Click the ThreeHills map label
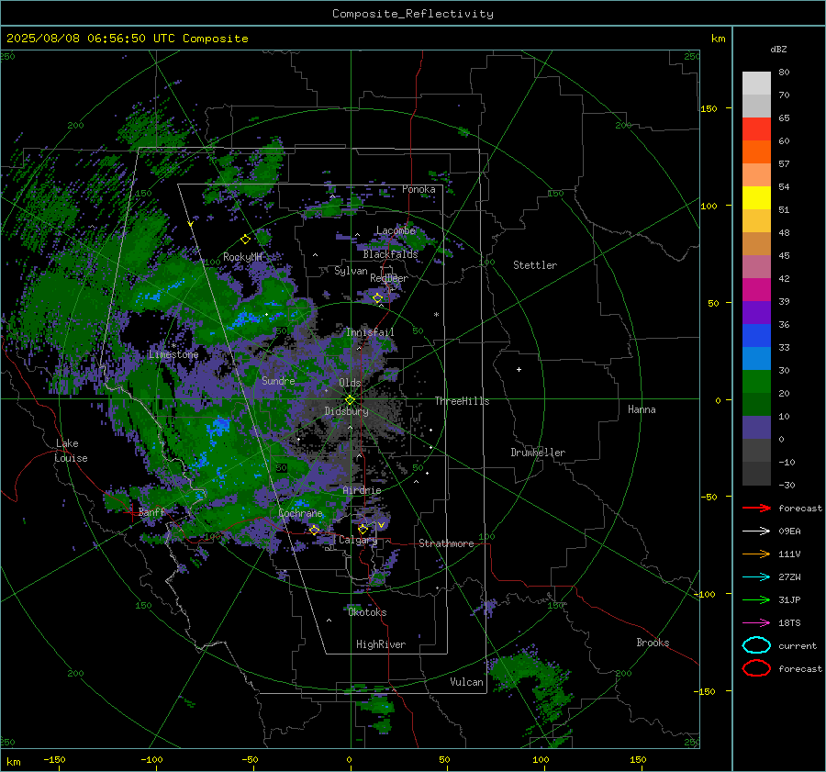The width and height of the screenshot is (826, 772). [x=462, y=401]
